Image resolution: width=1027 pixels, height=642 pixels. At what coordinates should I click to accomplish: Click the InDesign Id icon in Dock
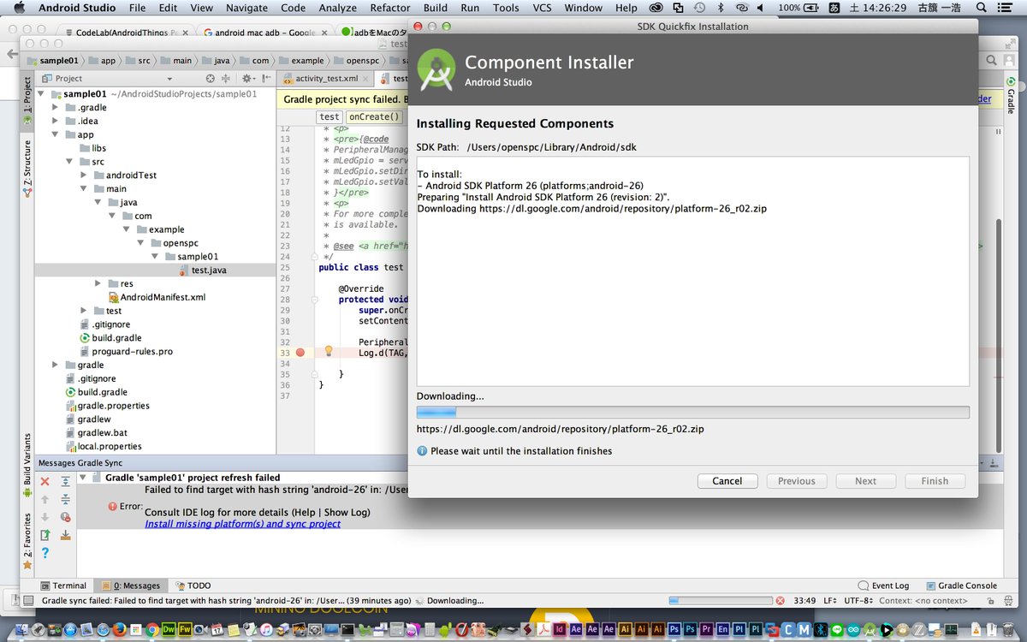click(x=559, y=630)
